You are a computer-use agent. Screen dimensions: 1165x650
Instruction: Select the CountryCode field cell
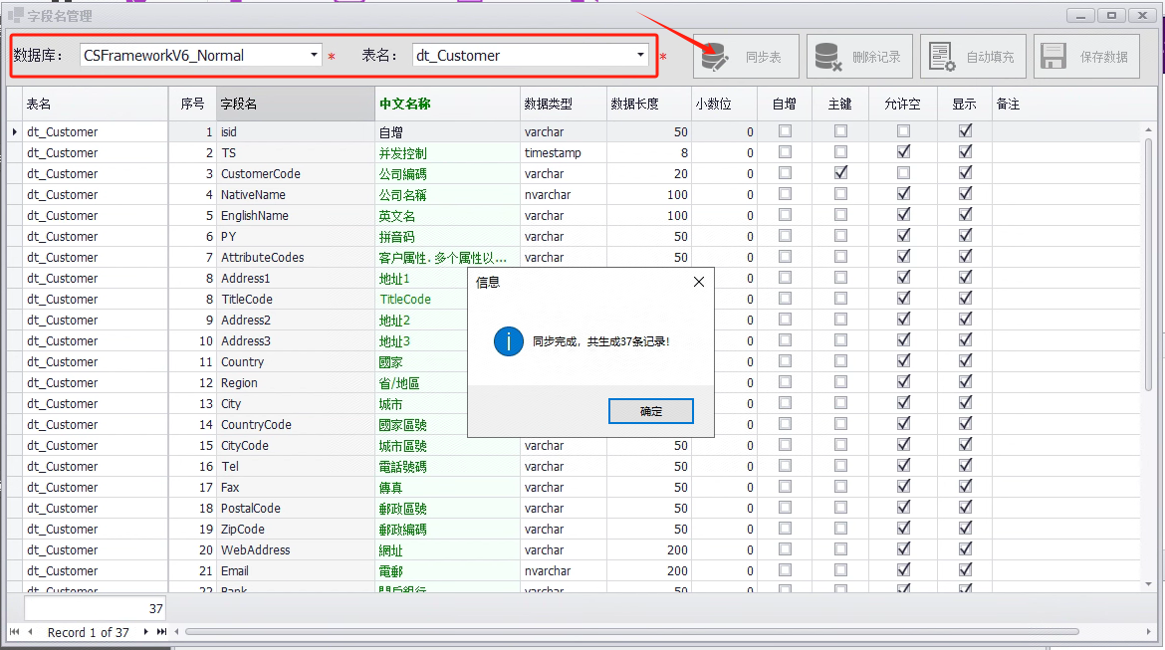click(x=295, y=425)
